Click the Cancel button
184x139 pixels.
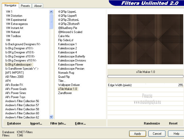[157, 134]
